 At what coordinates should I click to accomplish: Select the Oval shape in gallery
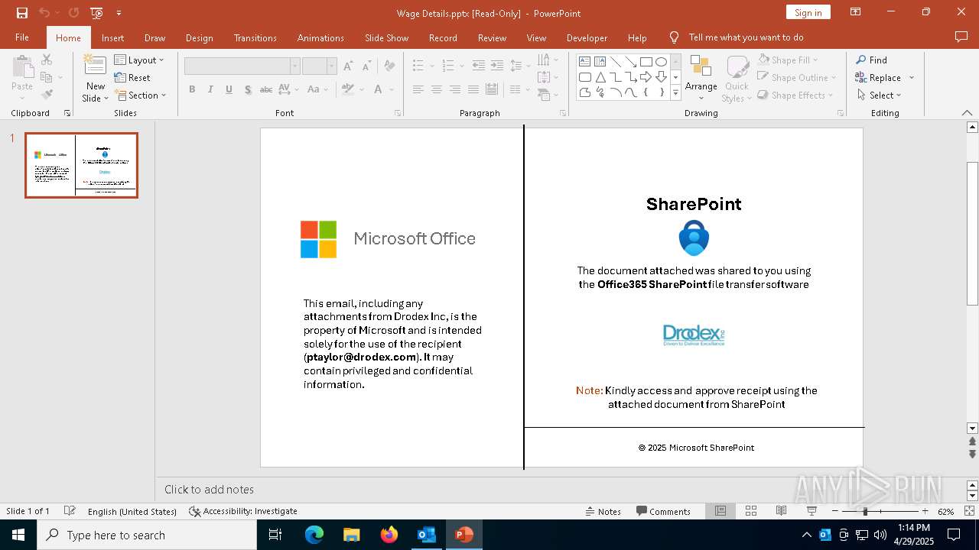[661, 62]
